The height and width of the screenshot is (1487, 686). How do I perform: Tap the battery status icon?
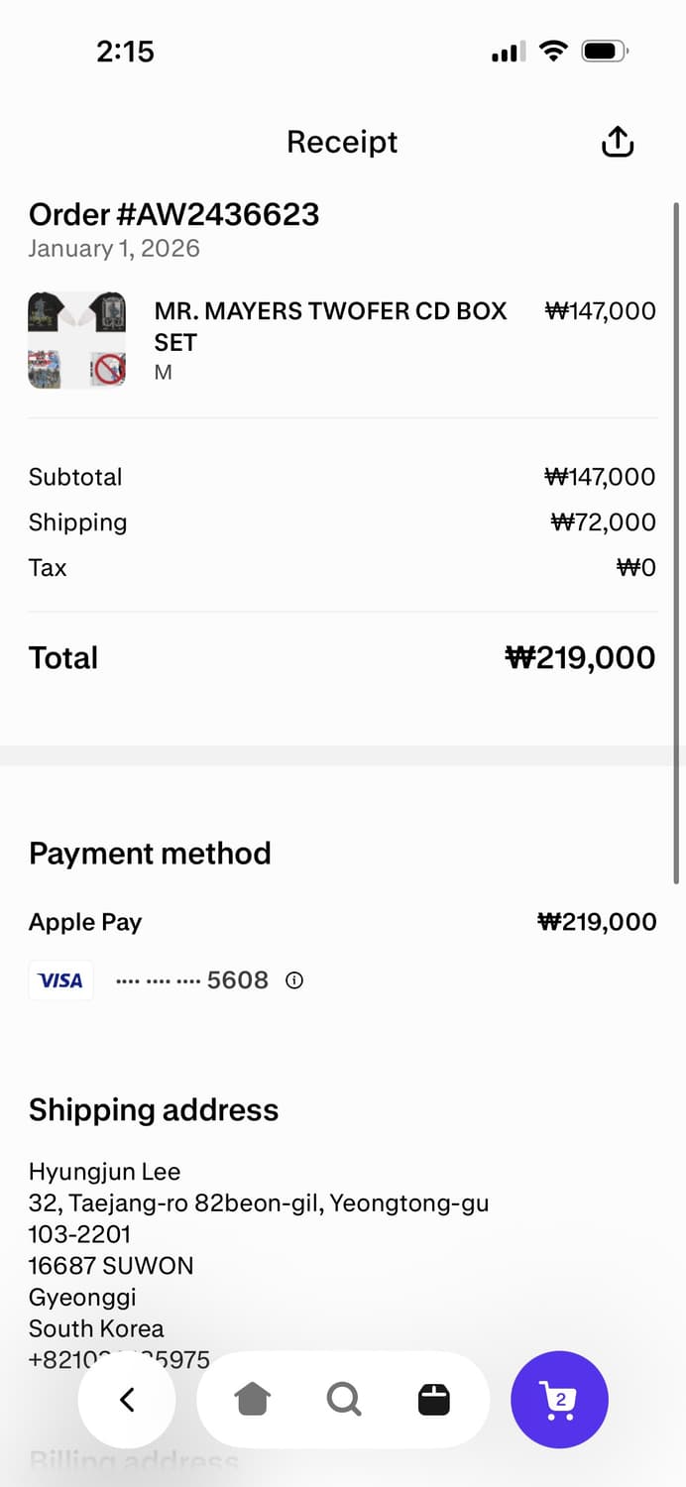click(604, 51)
